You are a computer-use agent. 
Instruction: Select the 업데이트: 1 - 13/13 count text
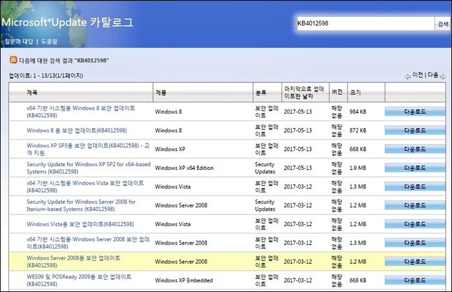(46, 76)
